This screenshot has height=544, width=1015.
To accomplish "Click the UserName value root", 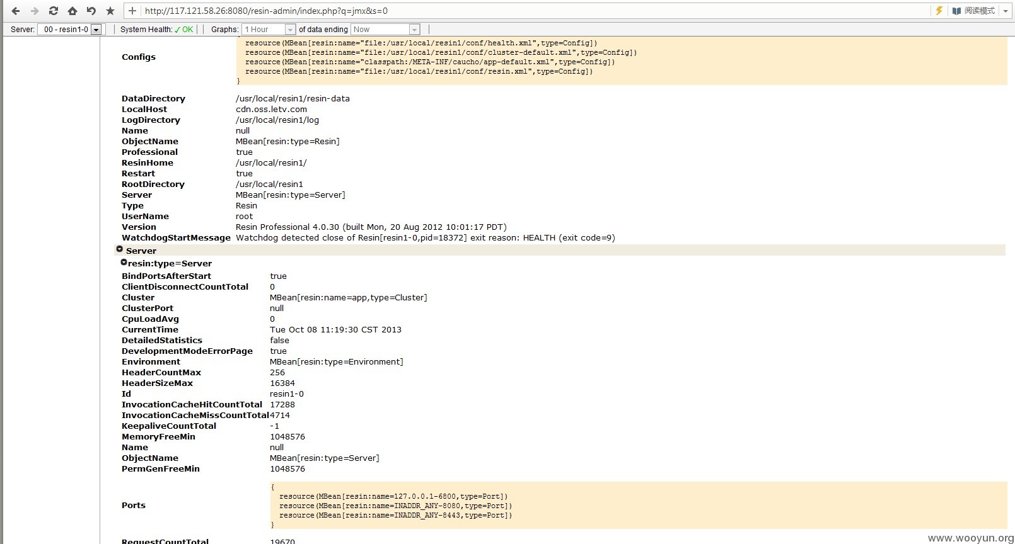I will (x=244, y=216).
